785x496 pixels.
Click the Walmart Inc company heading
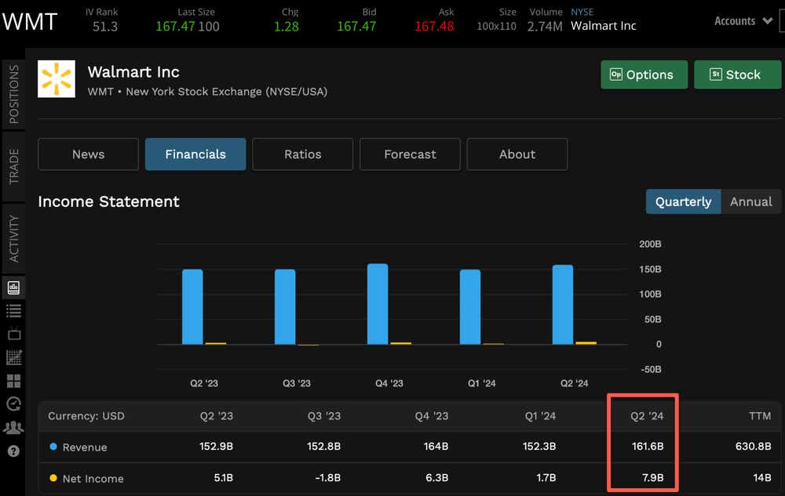coord(133,72)
